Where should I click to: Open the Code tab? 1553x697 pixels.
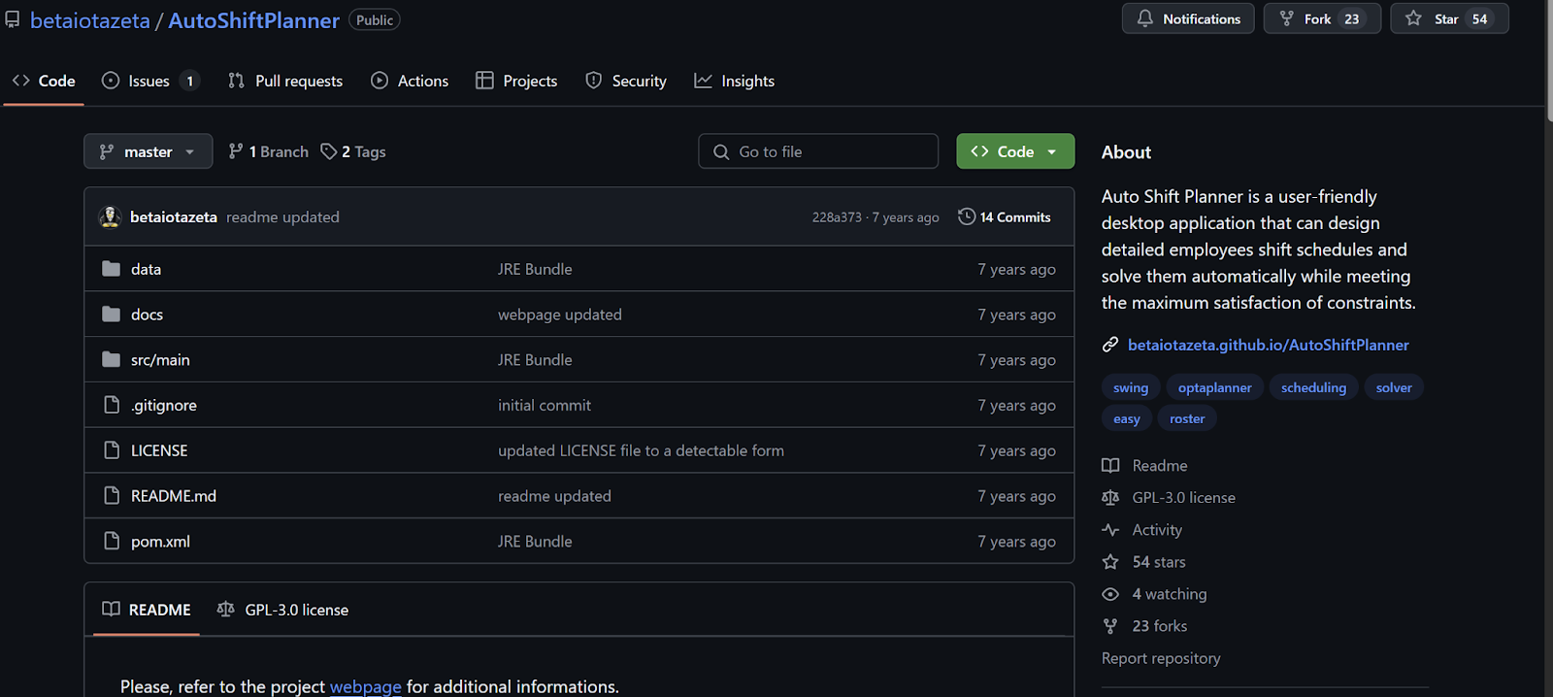pos(44,81)
